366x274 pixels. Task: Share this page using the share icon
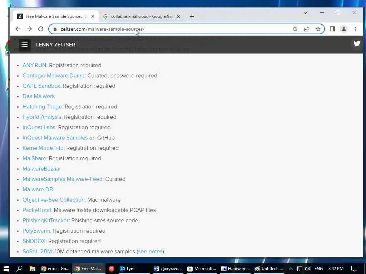(x=306, y=29)
